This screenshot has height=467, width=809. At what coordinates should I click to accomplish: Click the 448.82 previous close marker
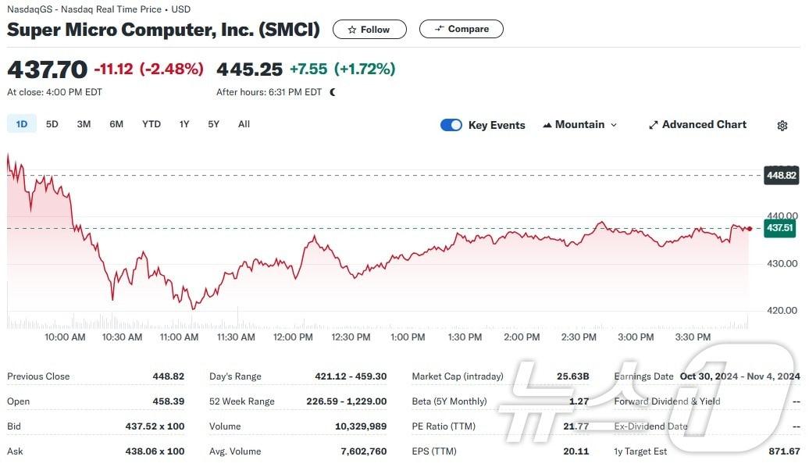coord(781,175)
